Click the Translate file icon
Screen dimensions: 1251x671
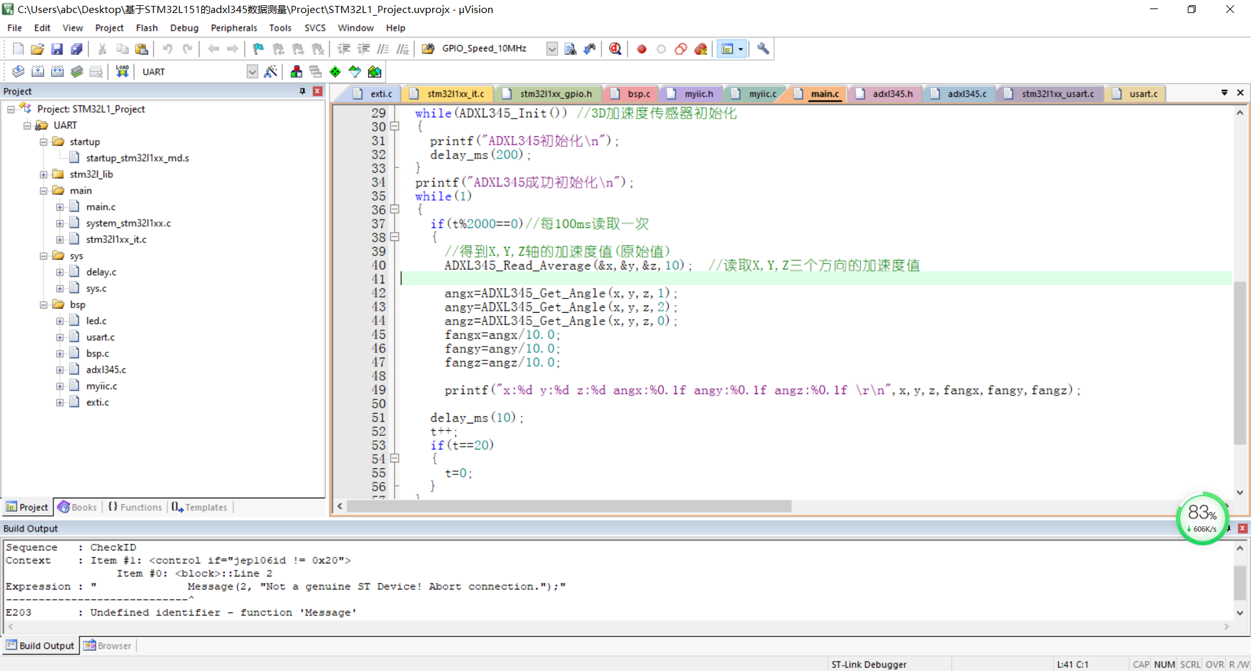18,72
